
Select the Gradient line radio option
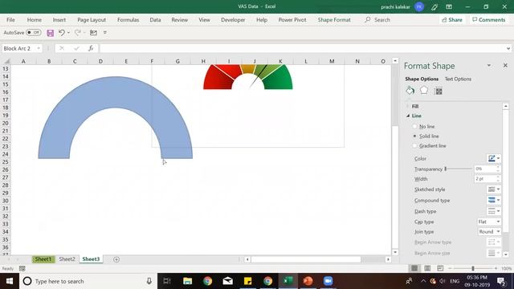coord(414,145)
